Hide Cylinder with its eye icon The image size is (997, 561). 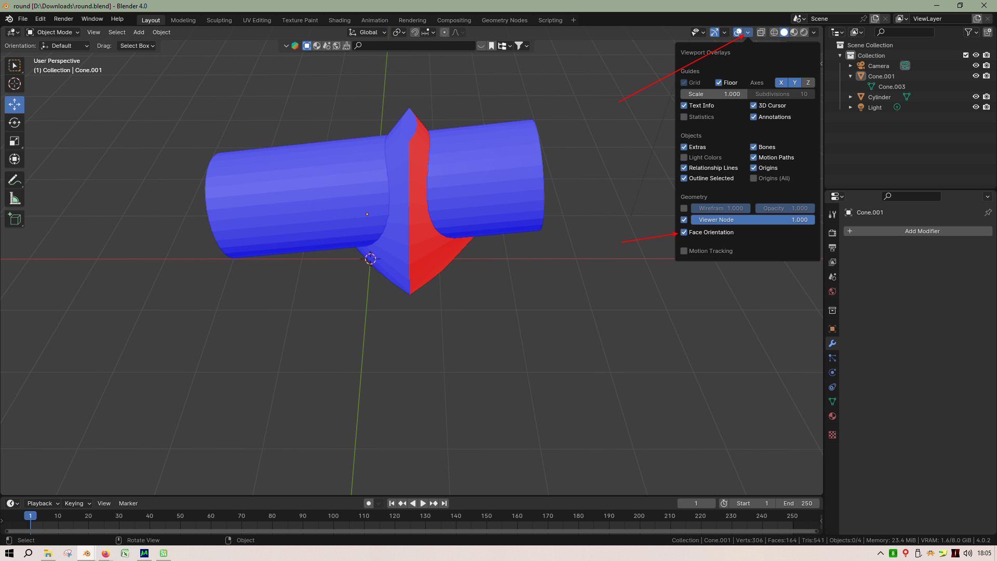tap(976, 97)
